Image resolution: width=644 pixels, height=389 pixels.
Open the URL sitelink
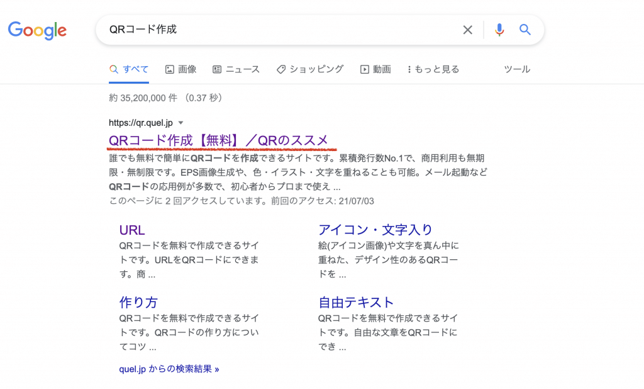pyautogui.click(x=132, y=230)
